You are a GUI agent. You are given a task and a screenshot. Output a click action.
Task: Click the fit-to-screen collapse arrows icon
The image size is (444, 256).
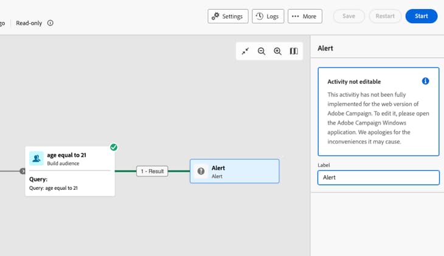click(245, 51)
